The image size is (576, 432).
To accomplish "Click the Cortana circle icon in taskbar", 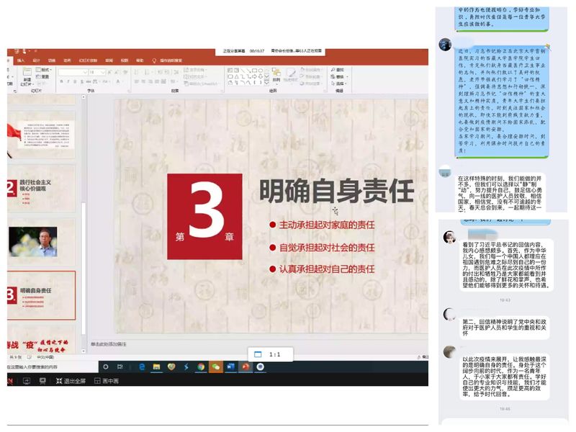I will [106, 366].
